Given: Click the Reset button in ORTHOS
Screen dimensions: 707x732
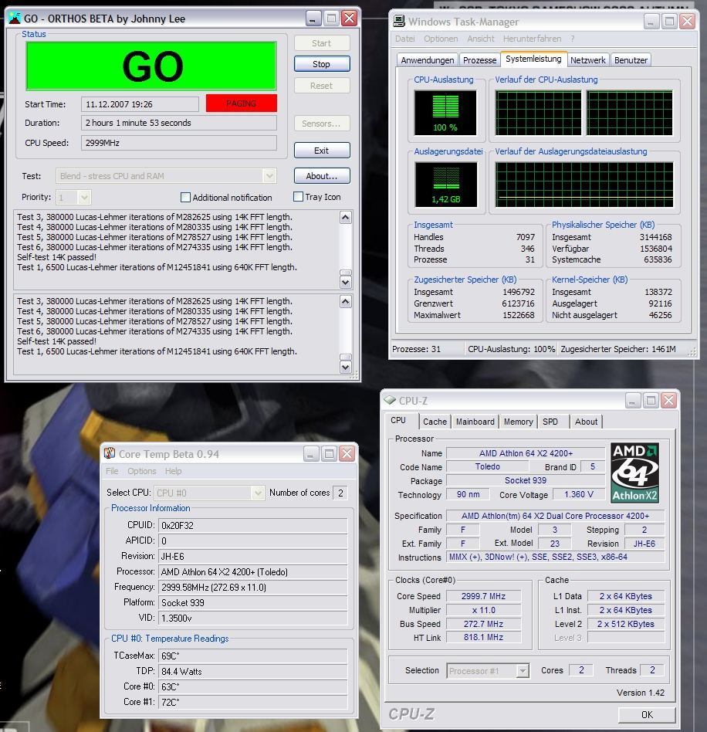Looking at the screenshot, I should (x=322, y=86).
